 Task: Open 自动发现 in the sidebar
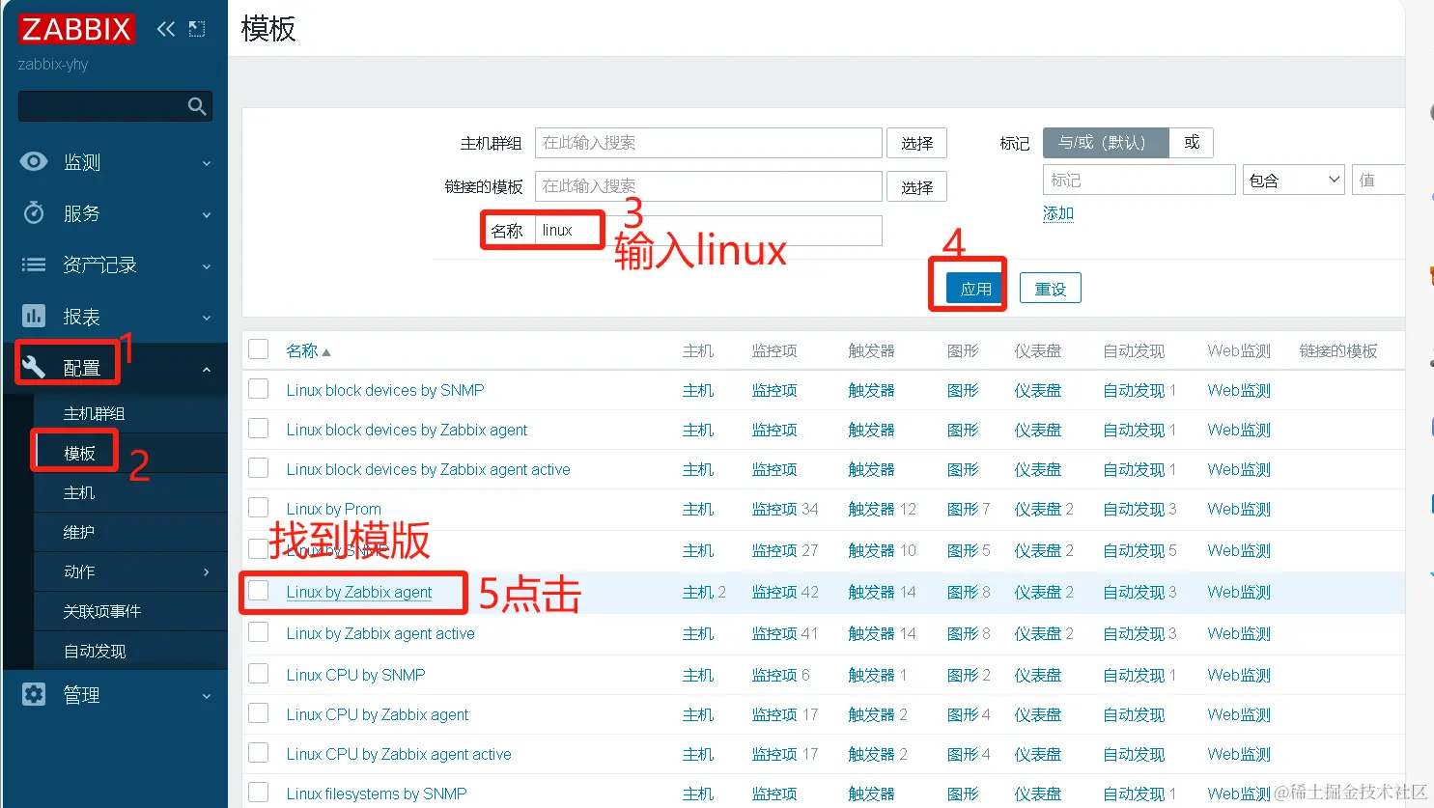(95, 651)
